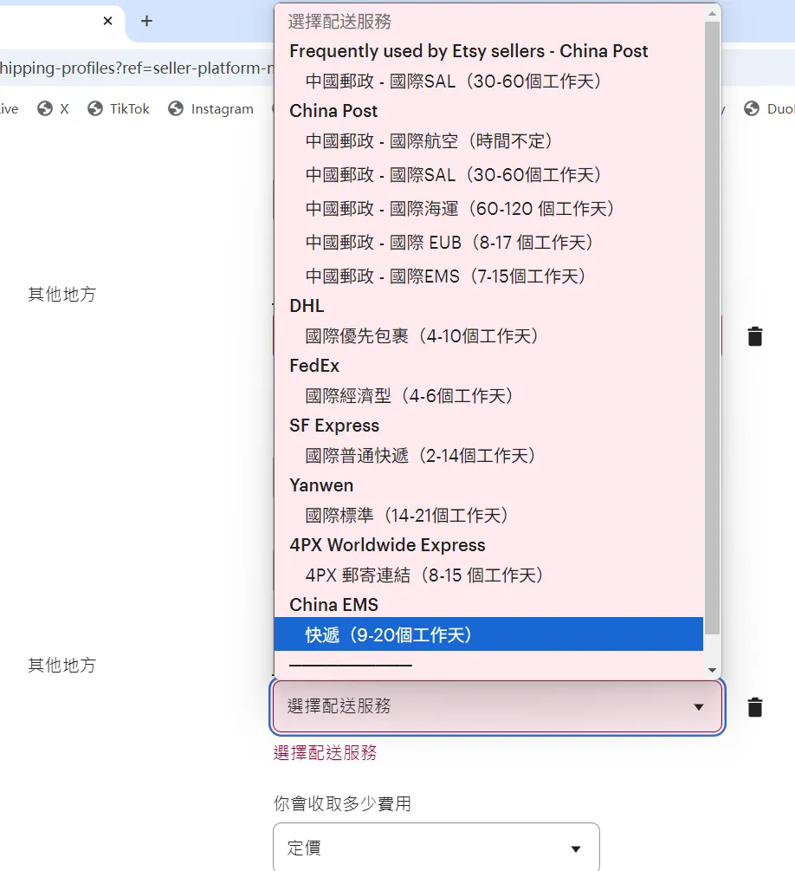
Task: Select FedEx 國際經濟型 (4-6個工作天)
Action: 488,396
